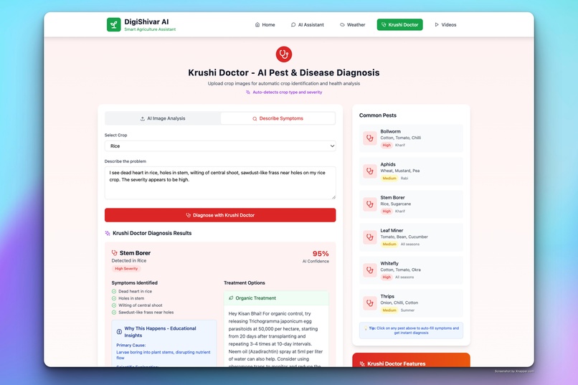This screenshot has height=385, width=578.
Task: Click check icon next to Dead heart in rice
Action: click(114, 291)
